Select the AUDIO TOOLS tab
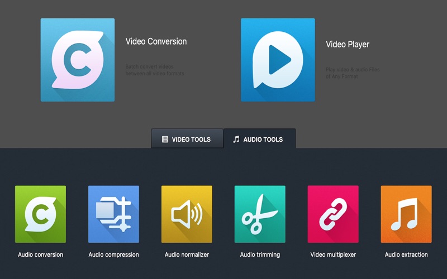The width and height of the screenshot is (447, 279). point(259,139)
